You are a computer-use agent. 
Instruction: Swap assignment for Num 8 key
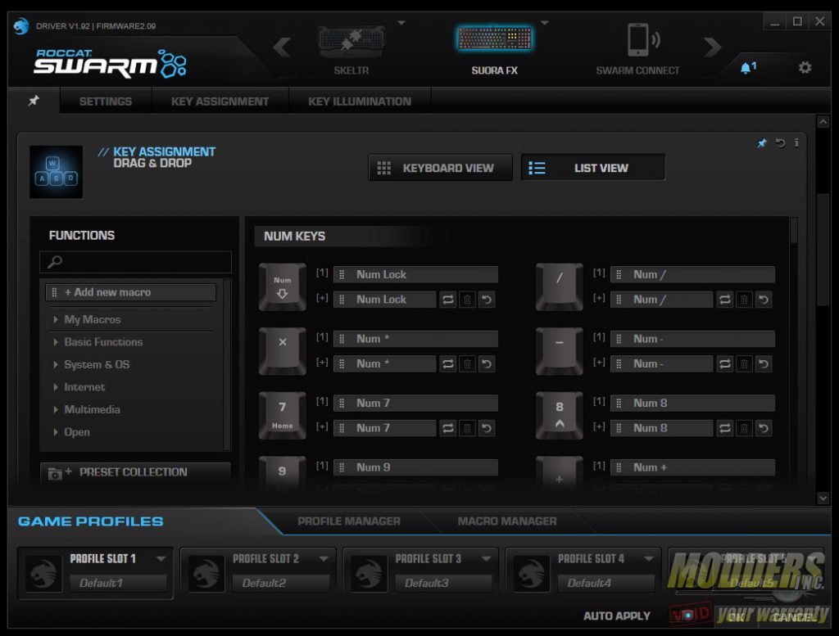725,428
